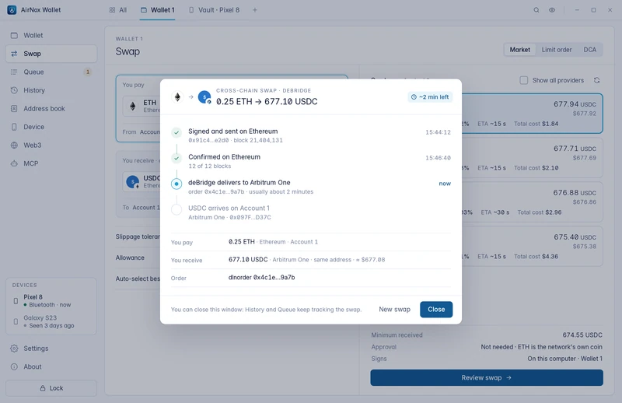This screenshot has height=403, width=622.
Task: Click the 15:44:12 timestamp
Action: pyautogui.click(x=438, y=132)
